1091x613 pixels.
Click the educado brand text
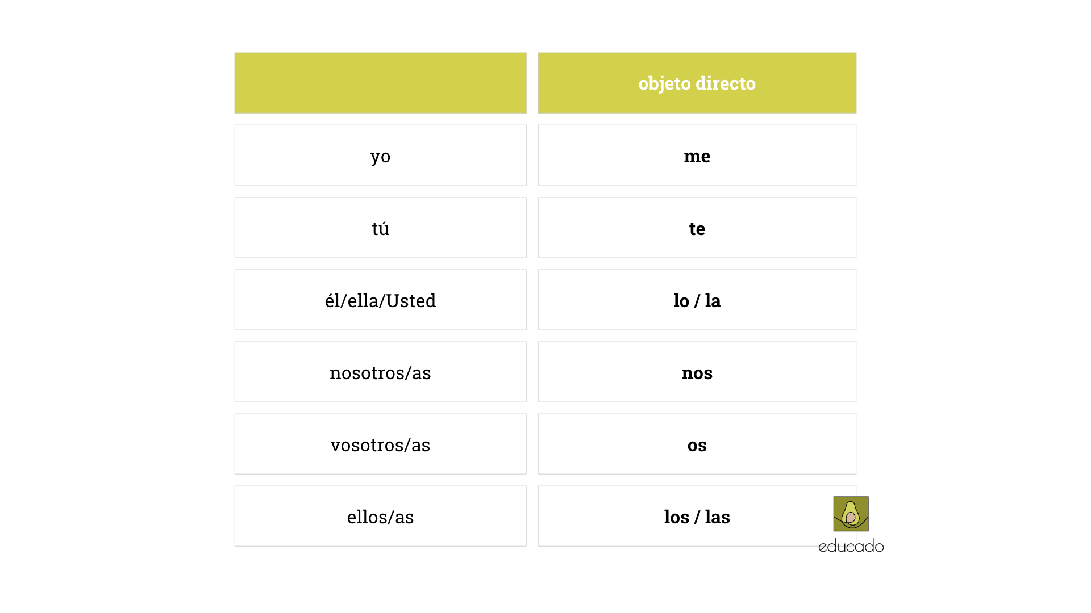pos(851,546)
